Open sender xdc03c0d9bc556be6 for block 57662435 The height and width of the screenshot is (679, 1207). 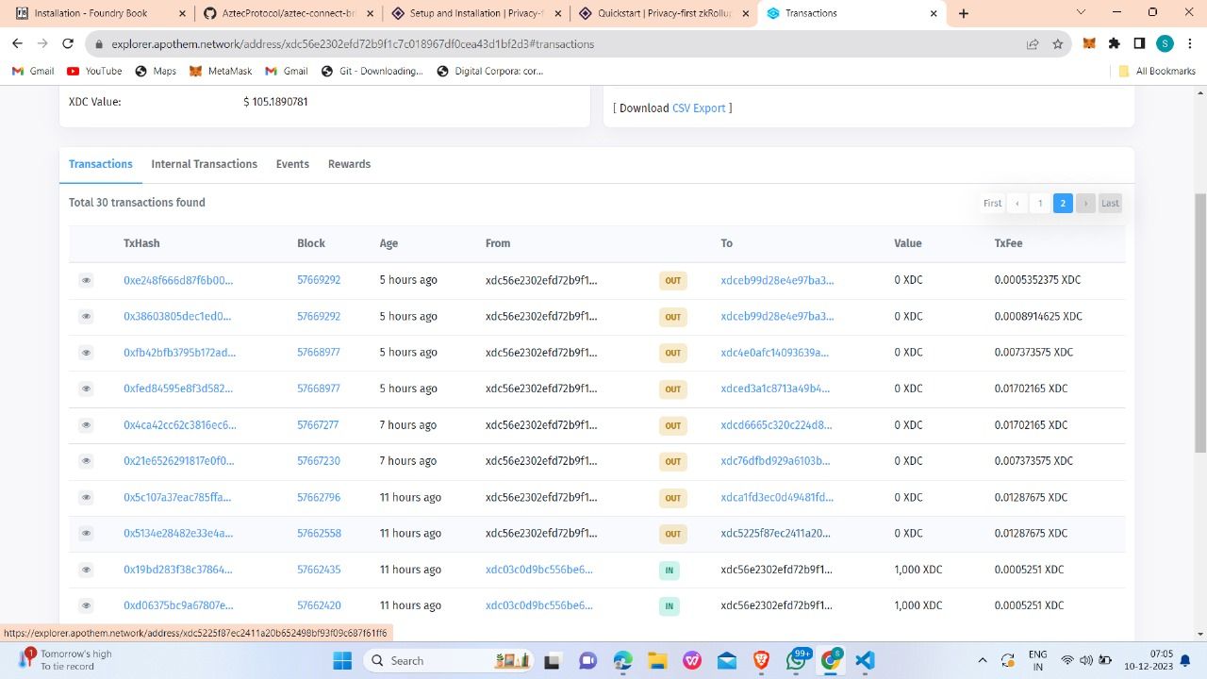click(x=538, y=570)
